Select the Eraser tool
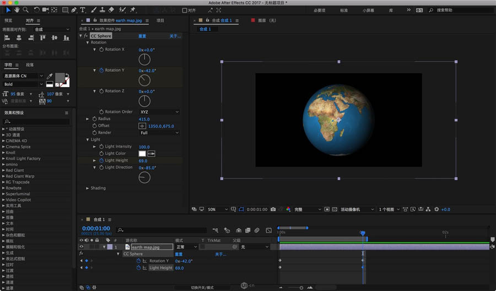Screen dimensions: 496x291 111,10
